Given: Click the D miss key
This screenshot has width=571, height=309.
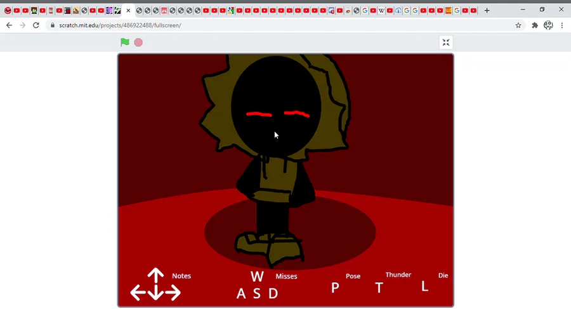Looking at the screenshot, I should 273,293.
